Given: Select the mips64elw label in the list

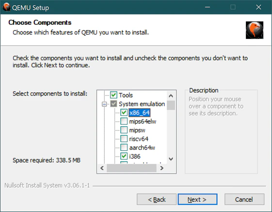Looking at the screenshot, I should (143, 121).
